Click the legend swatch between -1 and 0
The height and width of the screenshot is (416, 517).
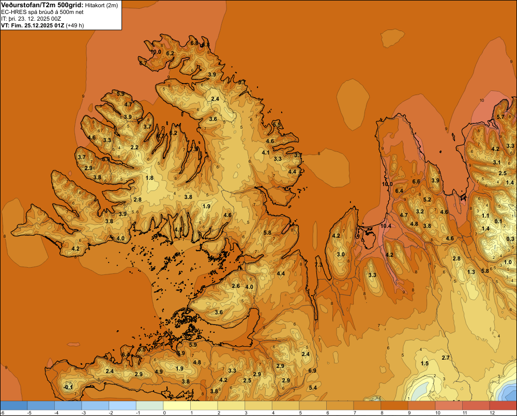pyautogui.click(x=150, y=406)
